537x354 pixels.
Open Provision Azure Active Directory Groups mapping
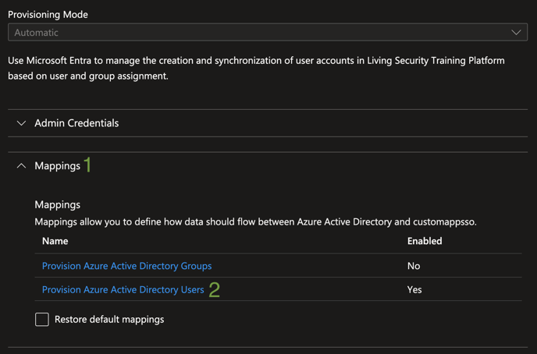[126, 266]
